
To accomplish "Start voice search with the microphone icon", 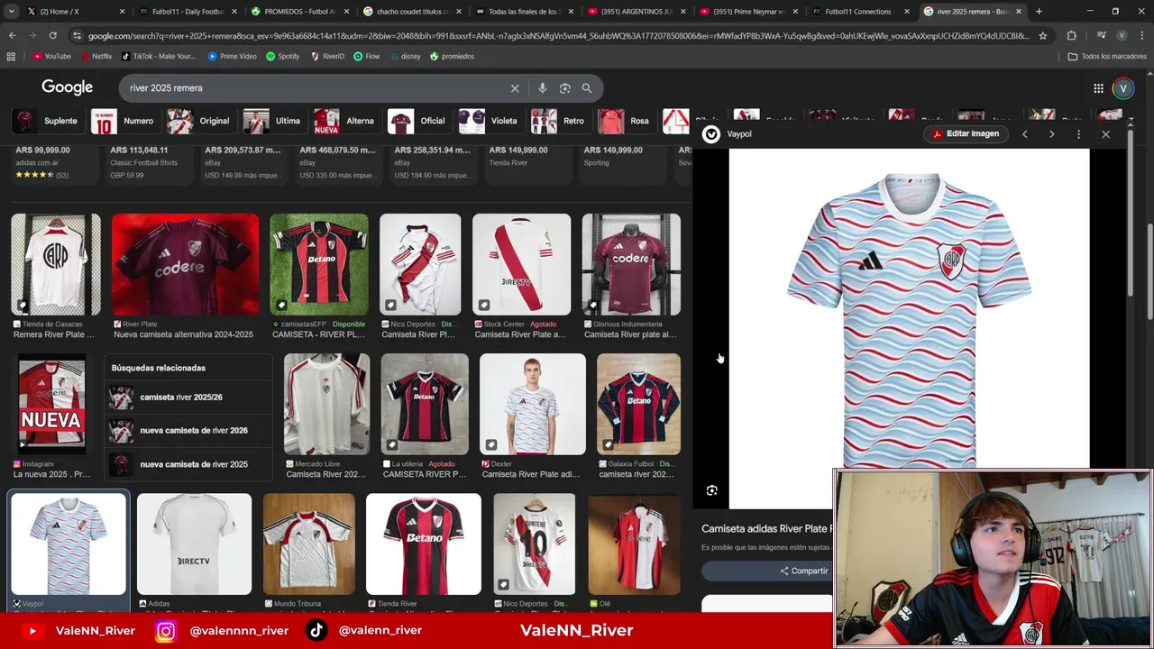I will (x=542, y=88).
